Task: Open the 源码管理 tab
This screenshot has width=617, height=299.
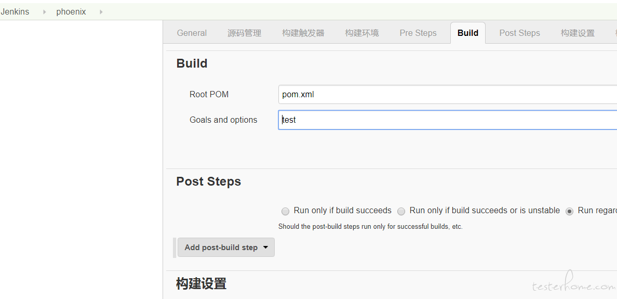Action: [244, 33]
